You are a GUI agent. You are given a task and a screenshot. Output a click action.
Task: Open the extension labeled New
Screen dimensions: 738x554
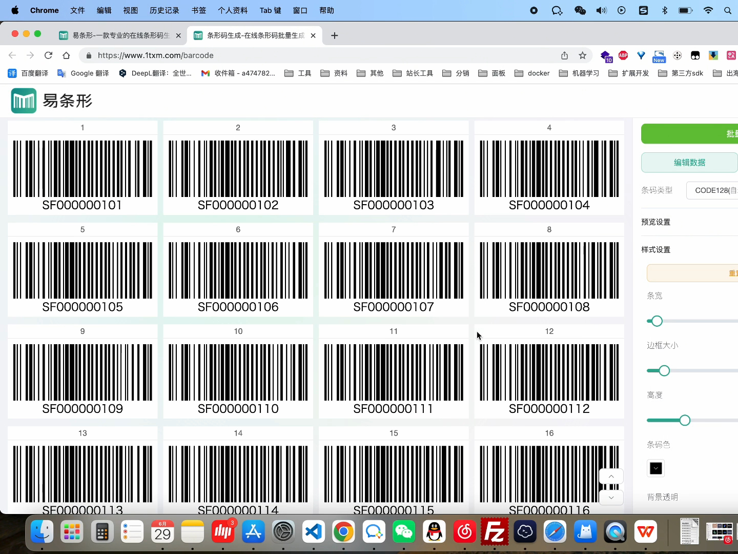(x=659, y=56)
